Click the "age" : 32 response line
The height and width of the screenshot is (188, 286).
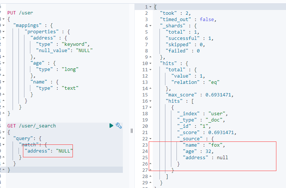[x=198, y=151]
